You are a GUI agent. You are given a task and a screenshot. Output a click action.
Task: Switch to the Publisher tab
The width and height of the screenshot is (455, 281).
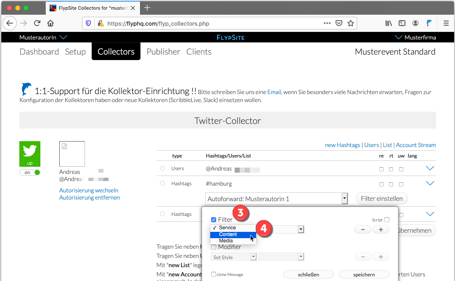coord(163,52)
